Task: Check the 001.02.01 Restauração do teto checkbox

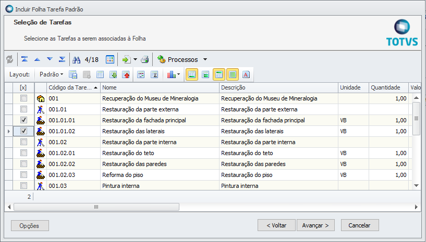Action: 23,153
